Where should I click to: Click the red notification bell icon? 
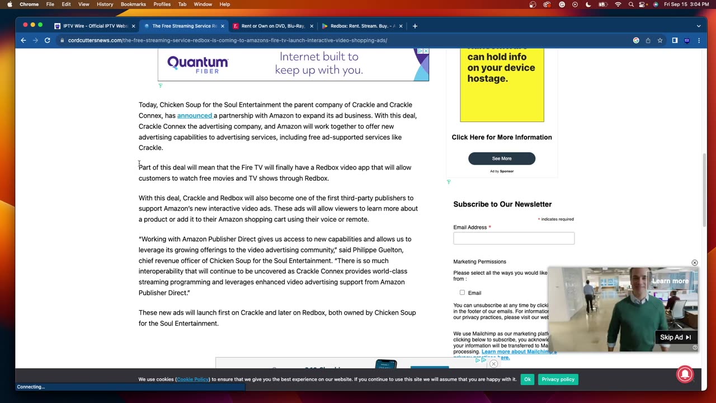coord(685,374)
